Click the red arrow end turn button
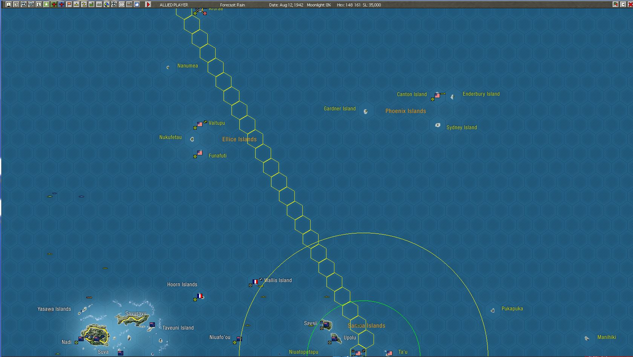Image resolution: width=633 pixels, height=357 pixels. [x=148, y=5]
